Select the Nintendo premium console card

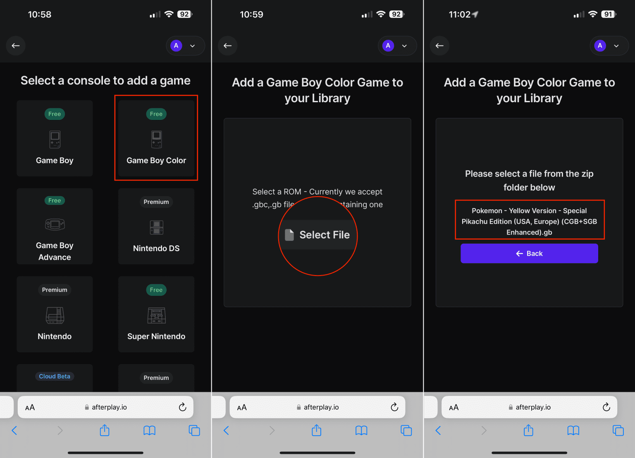(55, 314)
